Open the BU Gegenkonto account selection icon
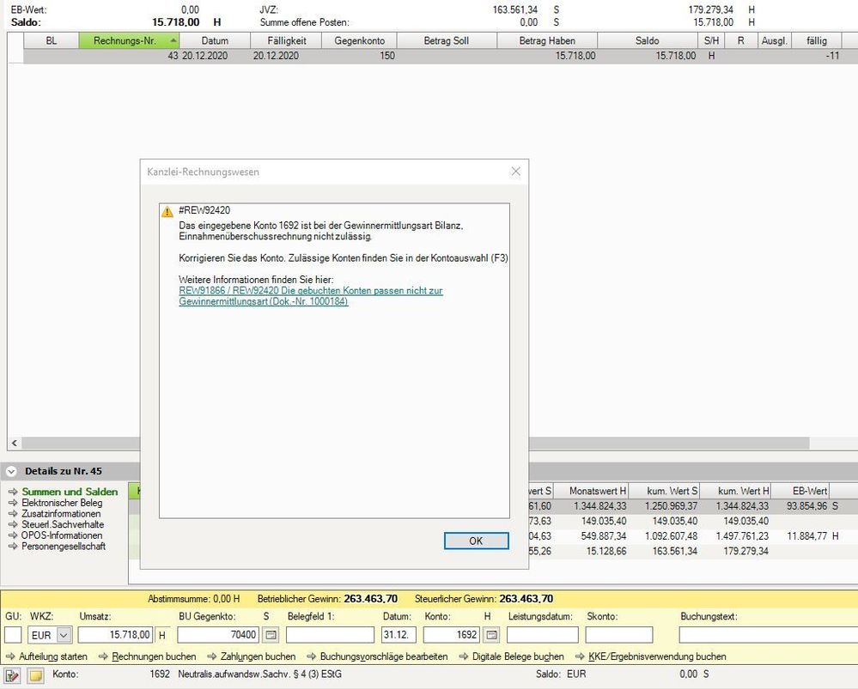 270,635
